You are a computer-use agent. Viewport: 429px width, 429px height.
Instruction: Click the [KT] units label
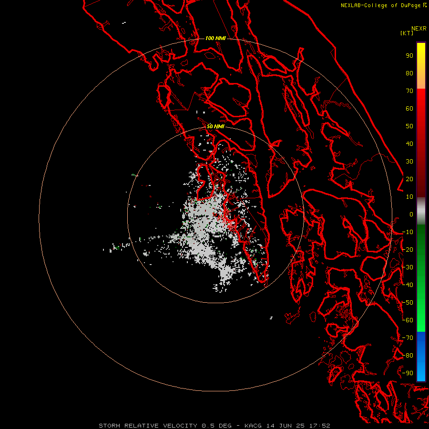(x=407, y=33)
